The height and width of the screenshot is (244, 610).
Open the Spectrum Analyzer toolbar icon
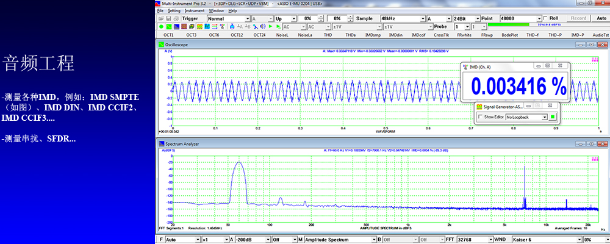coord(176,26)
